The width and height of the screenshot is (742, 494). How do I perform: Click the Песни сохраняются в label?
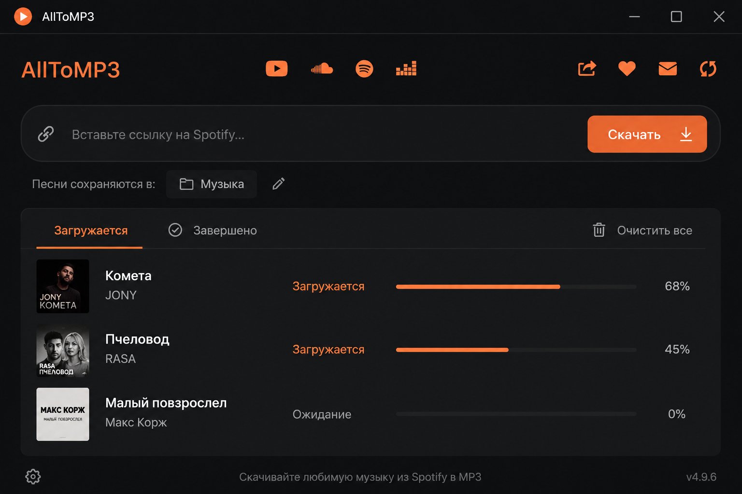[x=94, y=184]
